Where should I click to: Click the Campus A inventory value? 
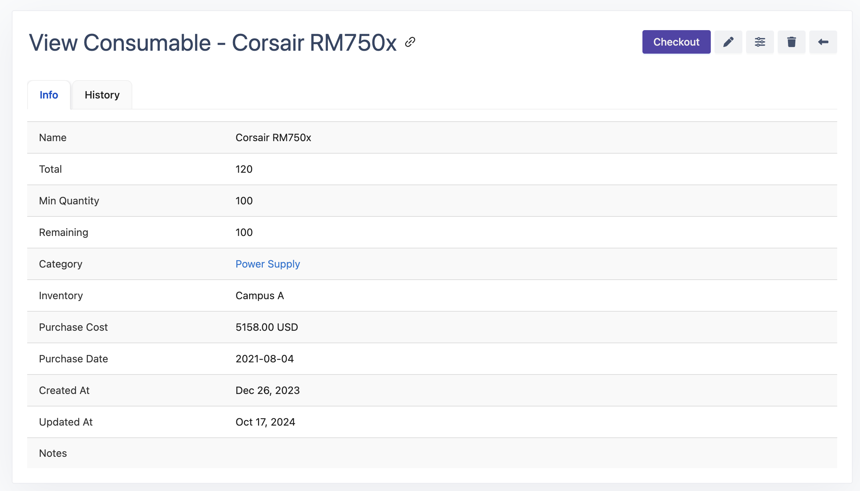tap(259, 295)
